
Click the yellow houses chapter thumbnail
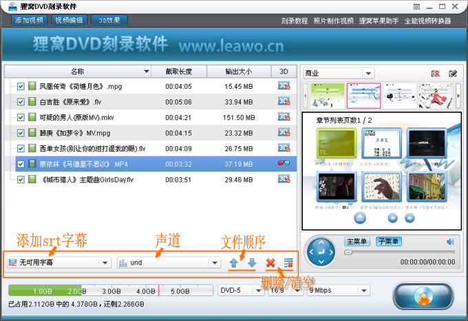427,186
